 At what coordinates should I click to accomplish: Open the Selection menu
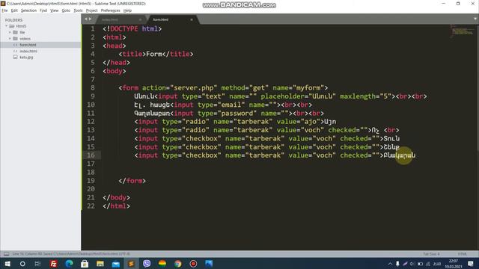click(x=28, y=10)
